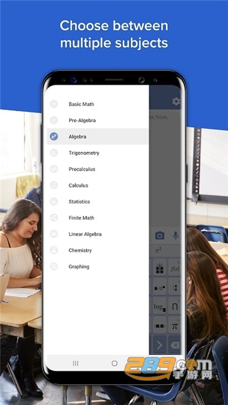Tap the backspace delete key
Image resolution: width=228 pixels, height=405 pixels.
coord(175,345)
